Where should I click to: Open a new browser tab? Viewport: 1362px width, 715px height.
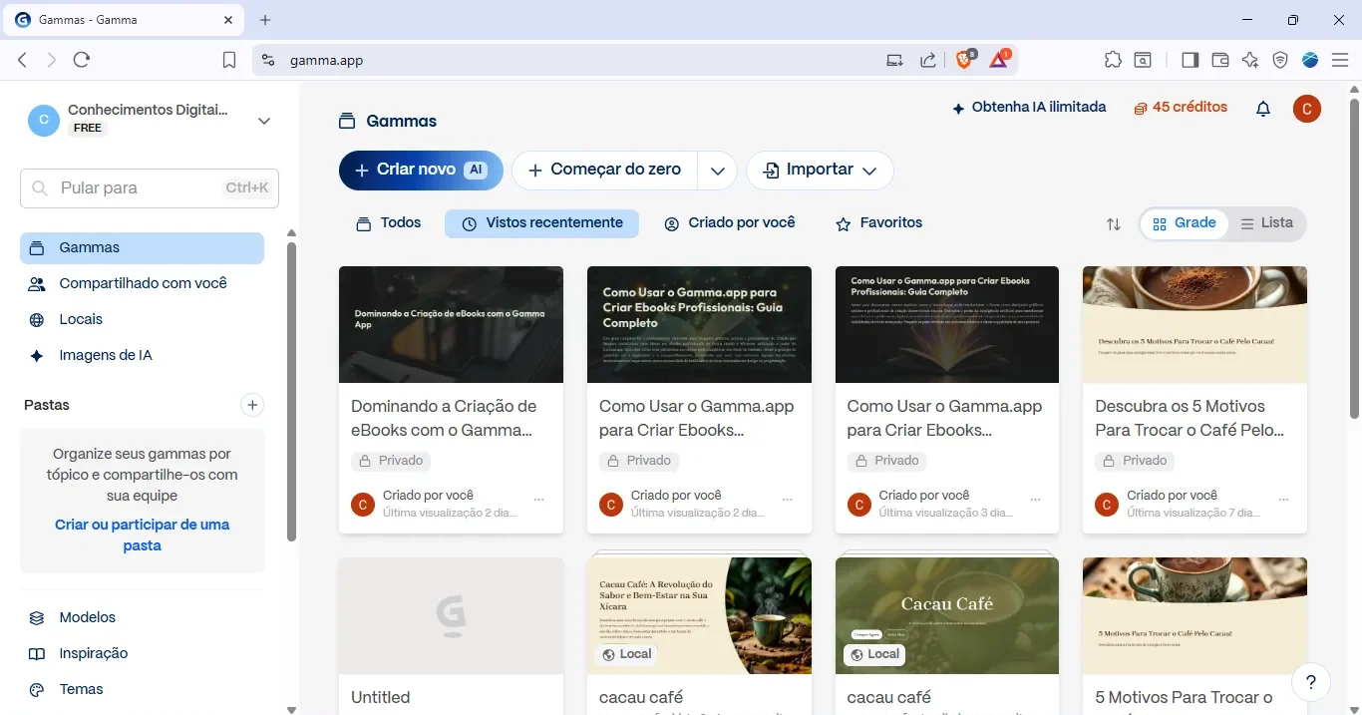point(265,20)
